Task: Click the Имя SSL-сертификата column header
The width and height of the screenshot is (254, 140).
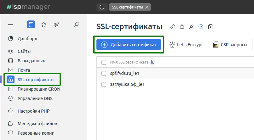Action: pyautogui.click(x=129, y=62)
